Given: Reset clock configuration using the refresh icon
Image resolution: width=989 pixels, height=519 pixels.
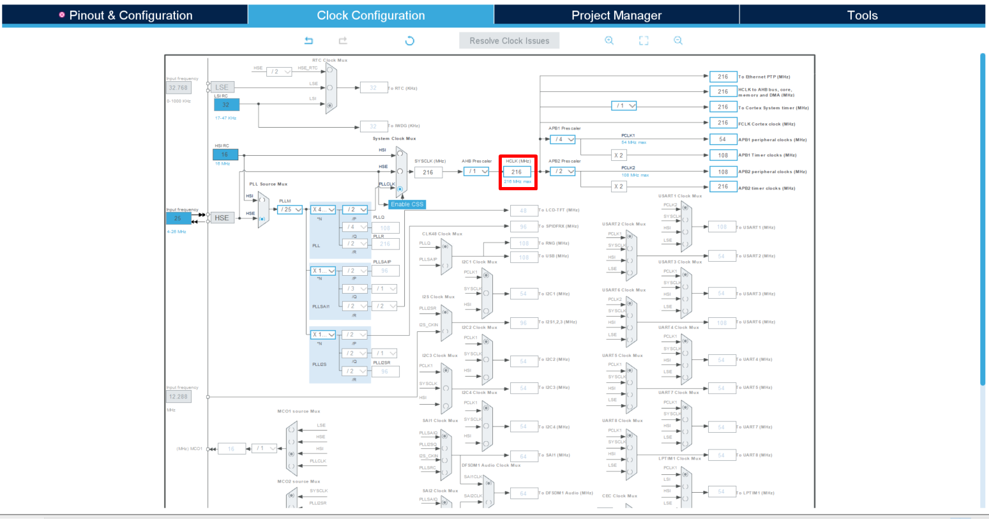Looking at the screenshot, I should (409, 40).
